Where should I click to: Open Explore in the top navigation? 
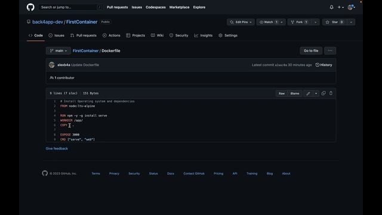coord(199,7)
